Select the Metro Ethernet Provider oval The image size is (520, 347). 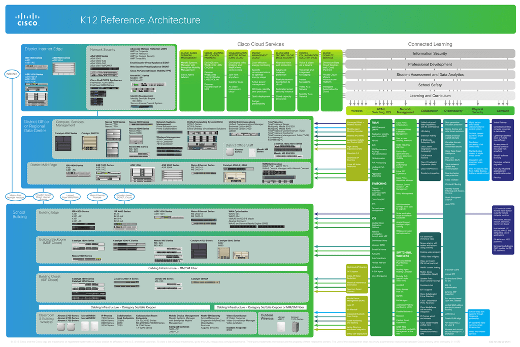(x=97, y=196)
